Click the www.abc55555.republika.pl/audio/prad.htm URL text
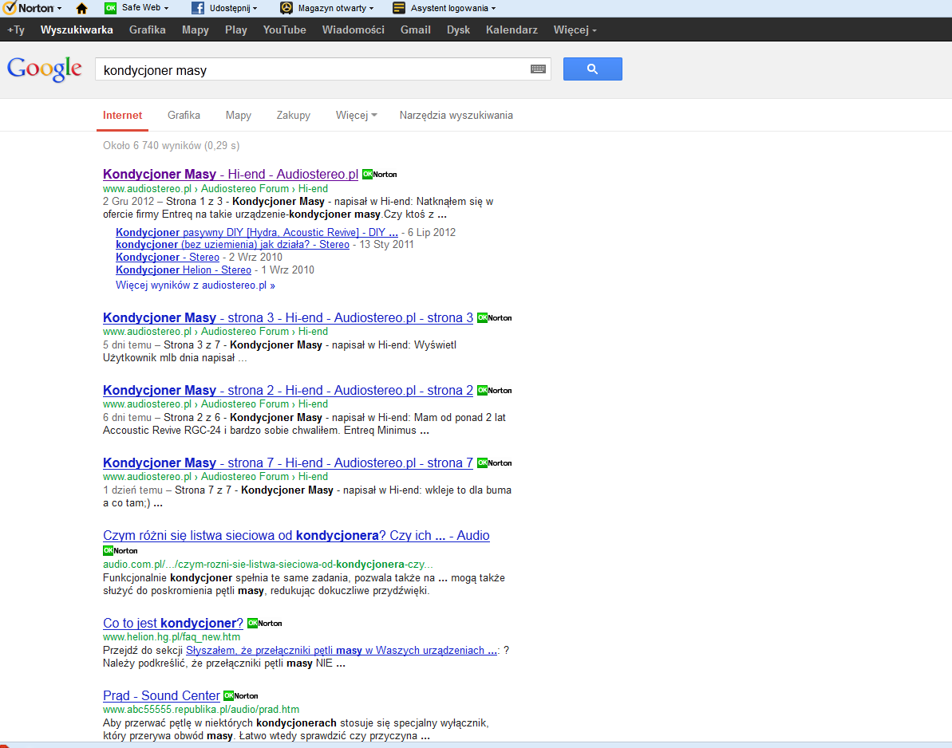Image resolution: width=952 pixels, height=748 pixels. coord(201,710)
